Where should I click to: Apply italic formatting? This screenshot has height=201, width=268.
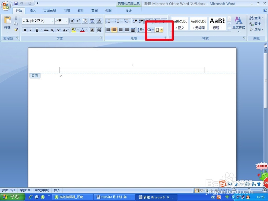click(31, 30)
